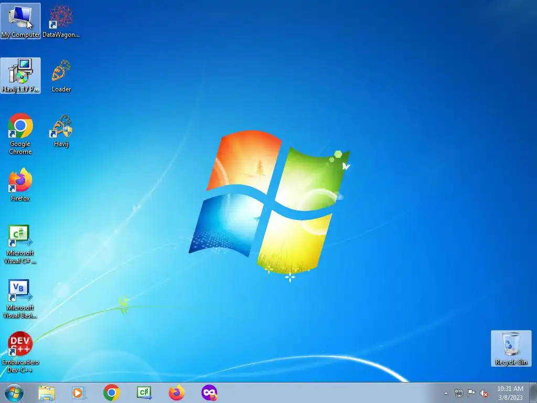The height and width of the screenshot is (403, 537).
Task: Select the Microsoft Visual Basic desktop shortcut
Action: (20, 299)
